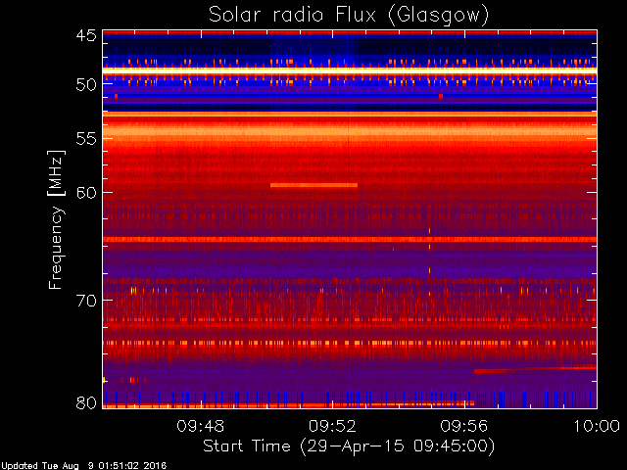Click the 'Solar radio Flux (Glasgow)' title

click(349, 16)
